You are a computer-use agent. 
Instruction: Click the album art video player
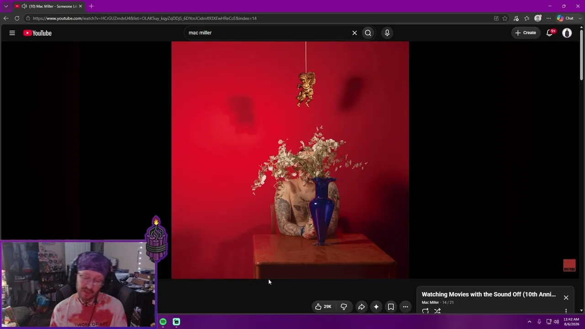290,160
